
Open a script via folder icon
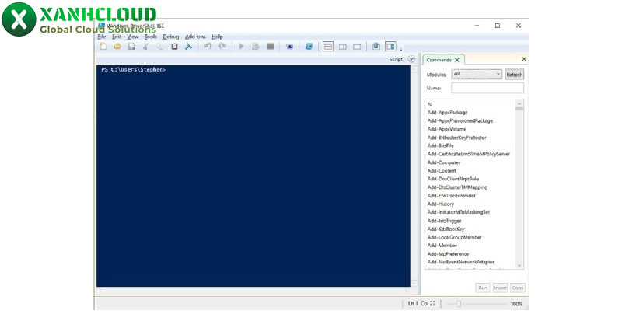tap(117, 47)
